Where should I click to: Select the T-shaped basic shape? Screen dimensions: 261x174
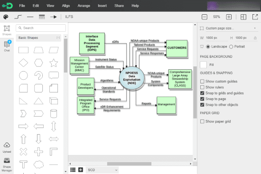[23, 165]
